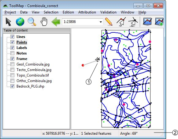The width and height of the screenshot is (178, 139).
Task: Open the Window menu
Action: click(x=128, y=12)
